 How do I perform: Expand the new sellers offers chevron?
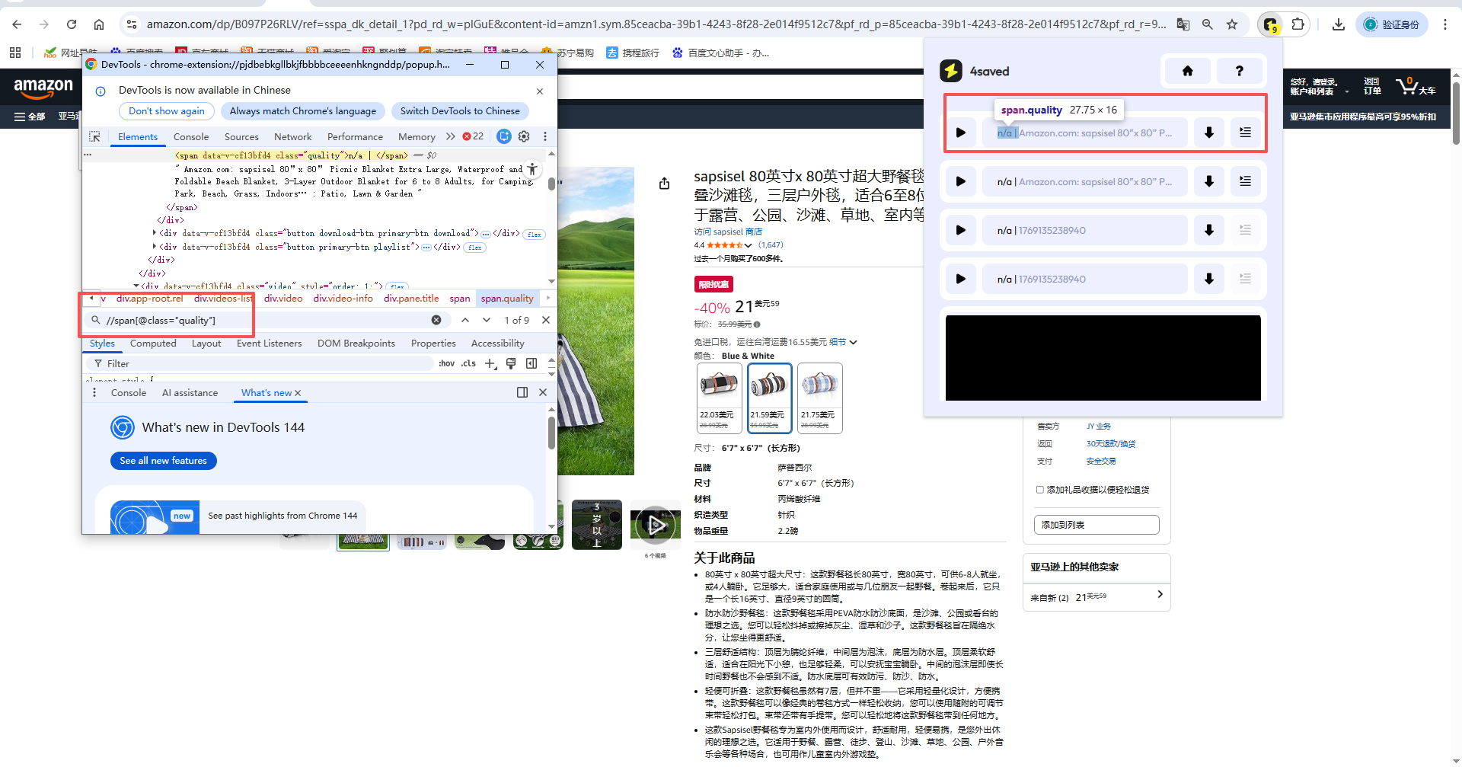click(x=1160, y=594)
